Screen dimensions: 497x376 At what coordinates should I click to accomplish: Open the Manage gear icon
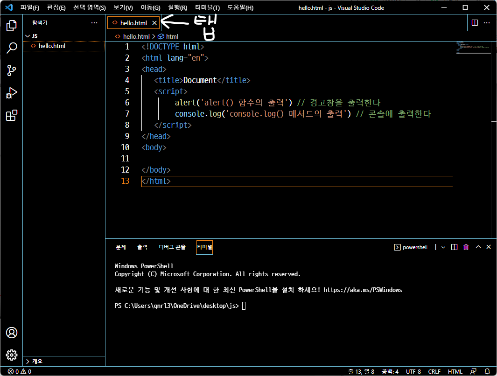(x=11, y=355)
